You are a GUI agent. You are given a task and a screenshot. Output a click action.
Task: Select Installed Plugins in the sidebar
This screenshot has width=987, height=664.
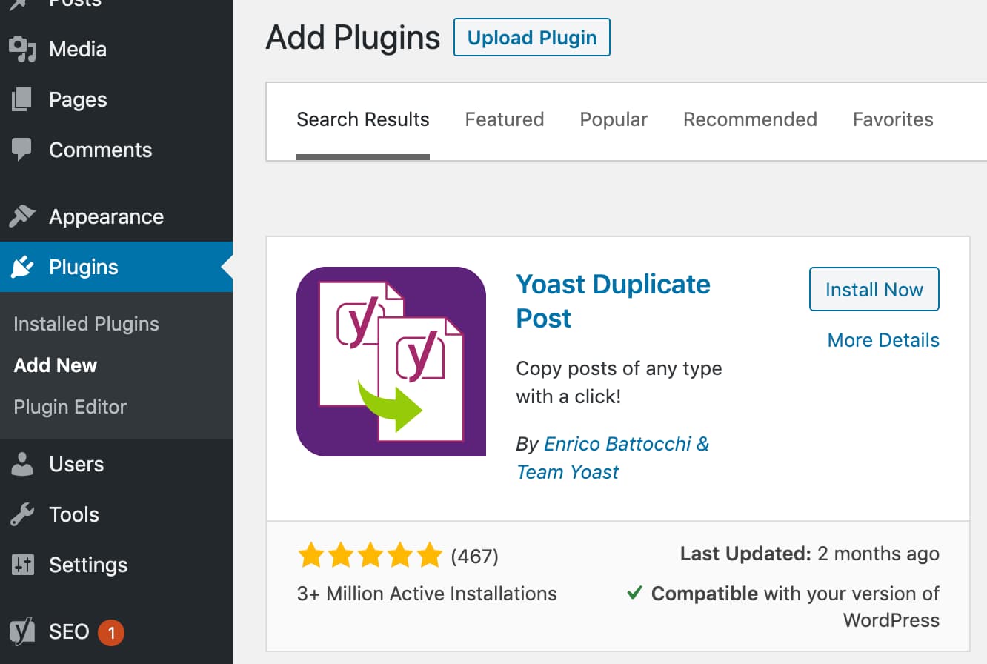click(x=86, y=324)
